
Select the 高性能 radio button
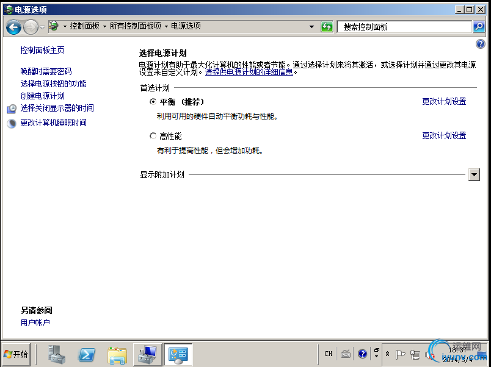tap(153, 136)
